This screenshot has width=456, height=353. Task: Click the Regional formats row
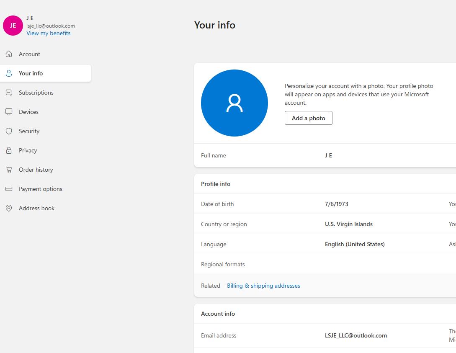[325, 264]
